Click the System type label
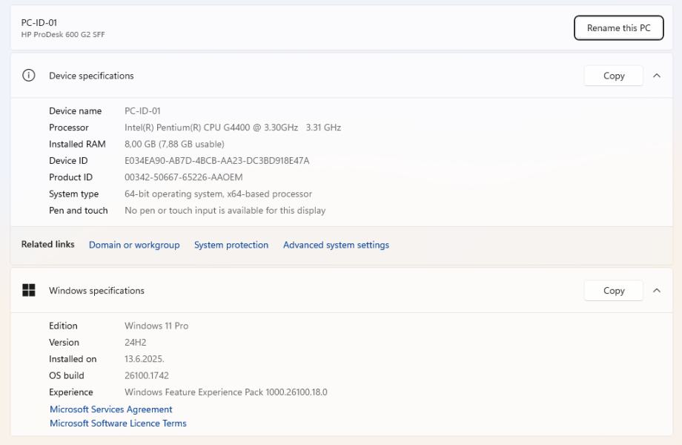 point(73,194)
